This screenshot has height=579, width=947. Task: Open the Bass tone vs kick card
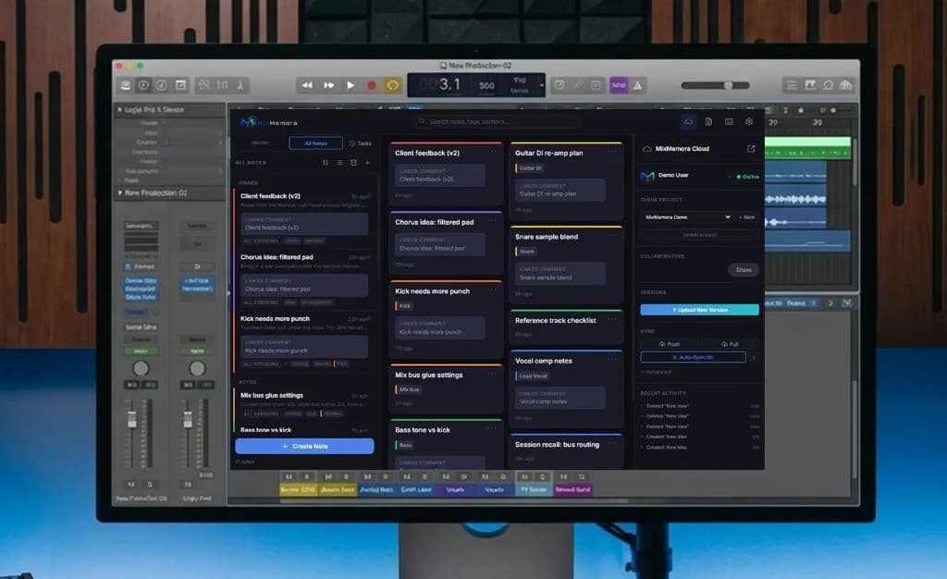446,444
